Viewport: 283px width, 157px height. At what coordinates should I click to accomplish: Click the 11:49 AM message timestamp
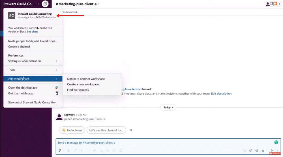[81, 115]
